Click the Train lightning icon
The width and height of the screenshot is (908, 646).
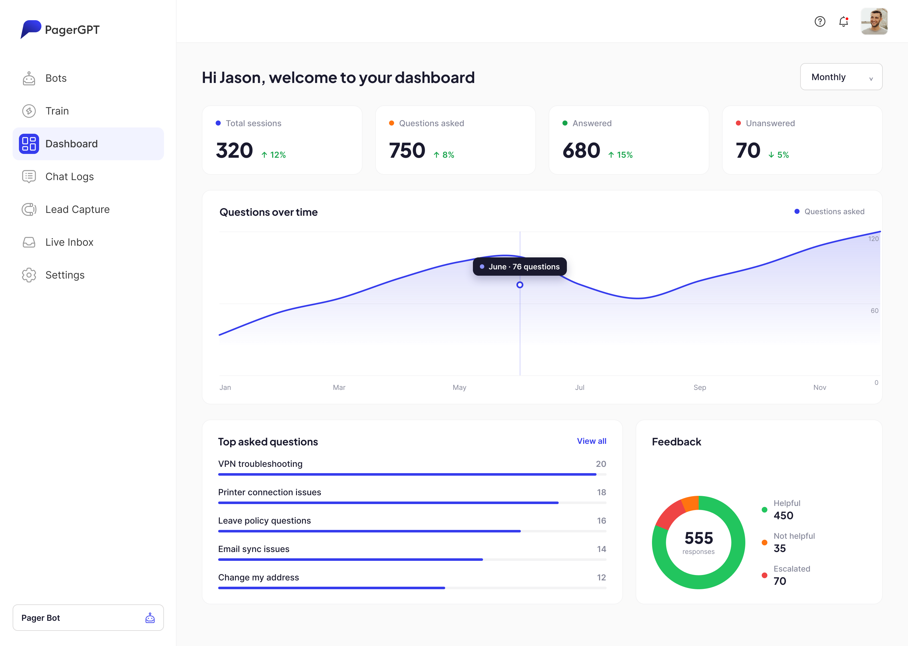tap(29, 111)
